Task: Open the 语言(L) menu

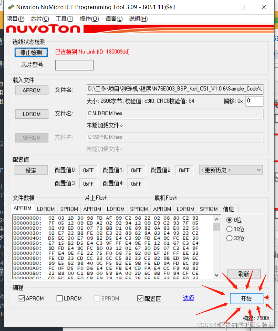Action: pyautogui.click(x=114, y=19)
